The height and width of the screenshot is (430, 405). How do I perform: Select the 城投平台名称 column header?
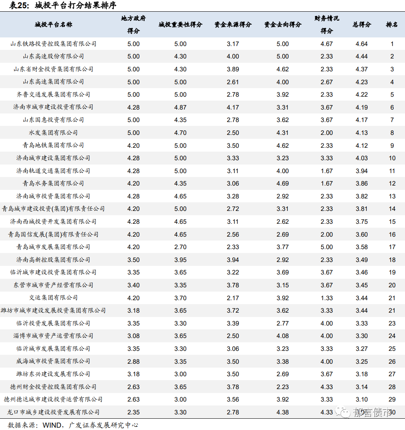pos(53,25)
